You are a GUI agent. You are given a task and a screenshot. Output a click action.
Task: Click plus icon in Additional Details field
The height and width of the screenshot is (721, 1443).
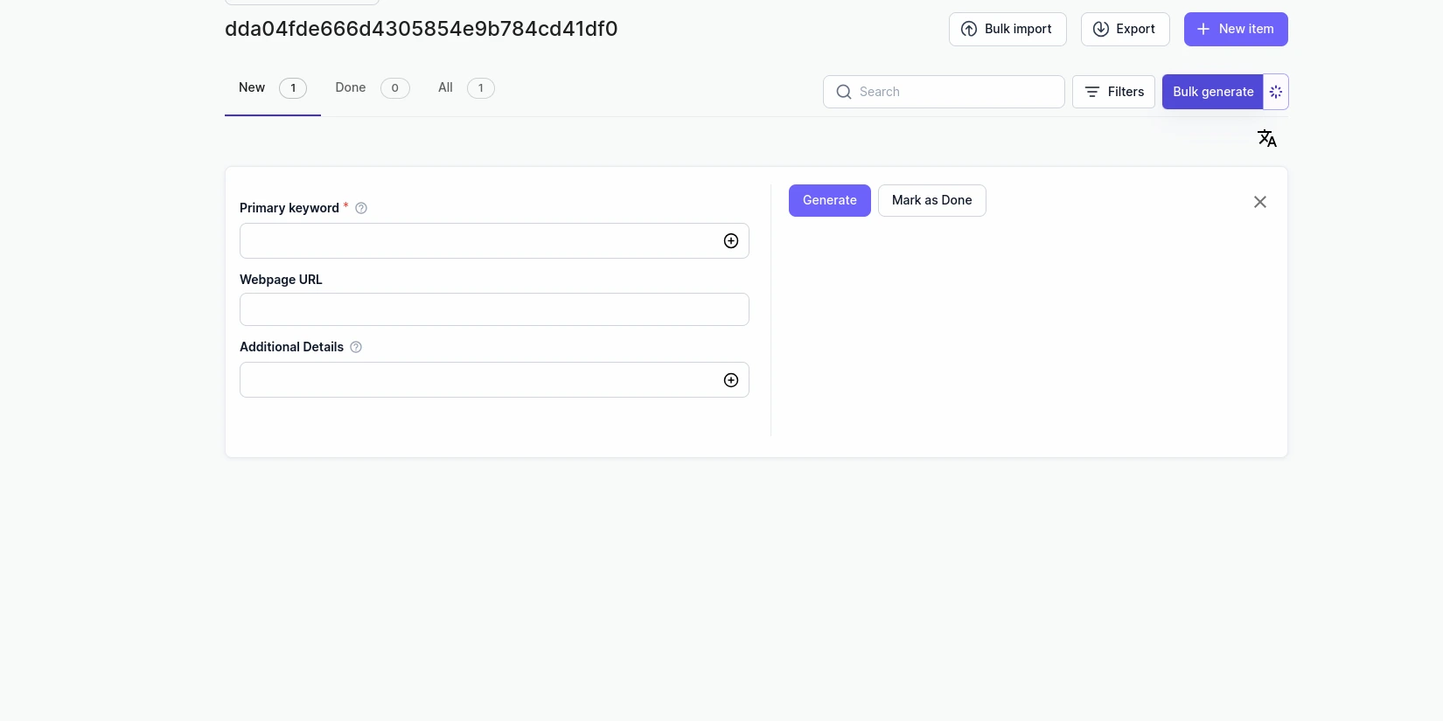click(x=731, y=380)
